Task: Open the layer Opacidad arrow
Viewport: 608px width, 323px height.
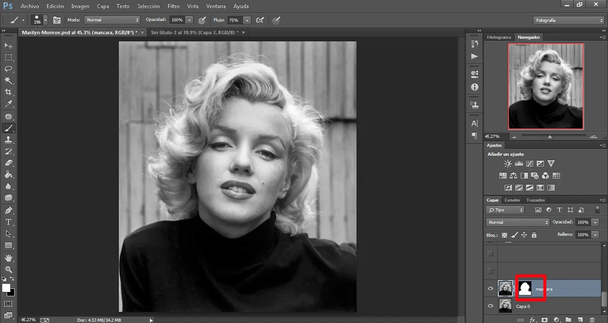Action: click(596, 222)
